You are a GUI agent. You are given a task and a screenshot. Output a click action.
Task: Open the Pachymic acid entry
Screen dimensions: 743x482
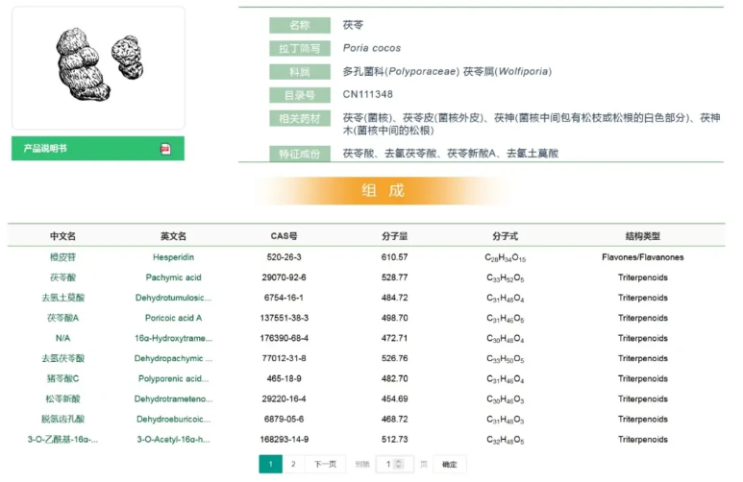click(x=173, y=277)
